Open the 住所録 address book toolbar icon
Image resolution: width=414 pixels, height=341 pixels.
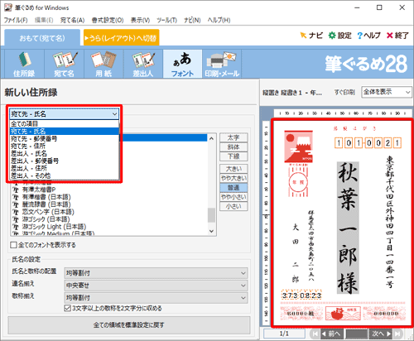pos(24,64)
